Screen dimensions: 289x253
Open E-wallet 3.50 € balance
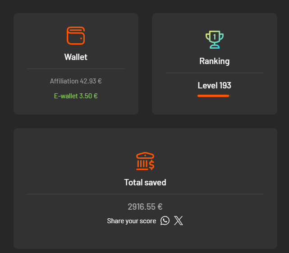coord(76,96)
